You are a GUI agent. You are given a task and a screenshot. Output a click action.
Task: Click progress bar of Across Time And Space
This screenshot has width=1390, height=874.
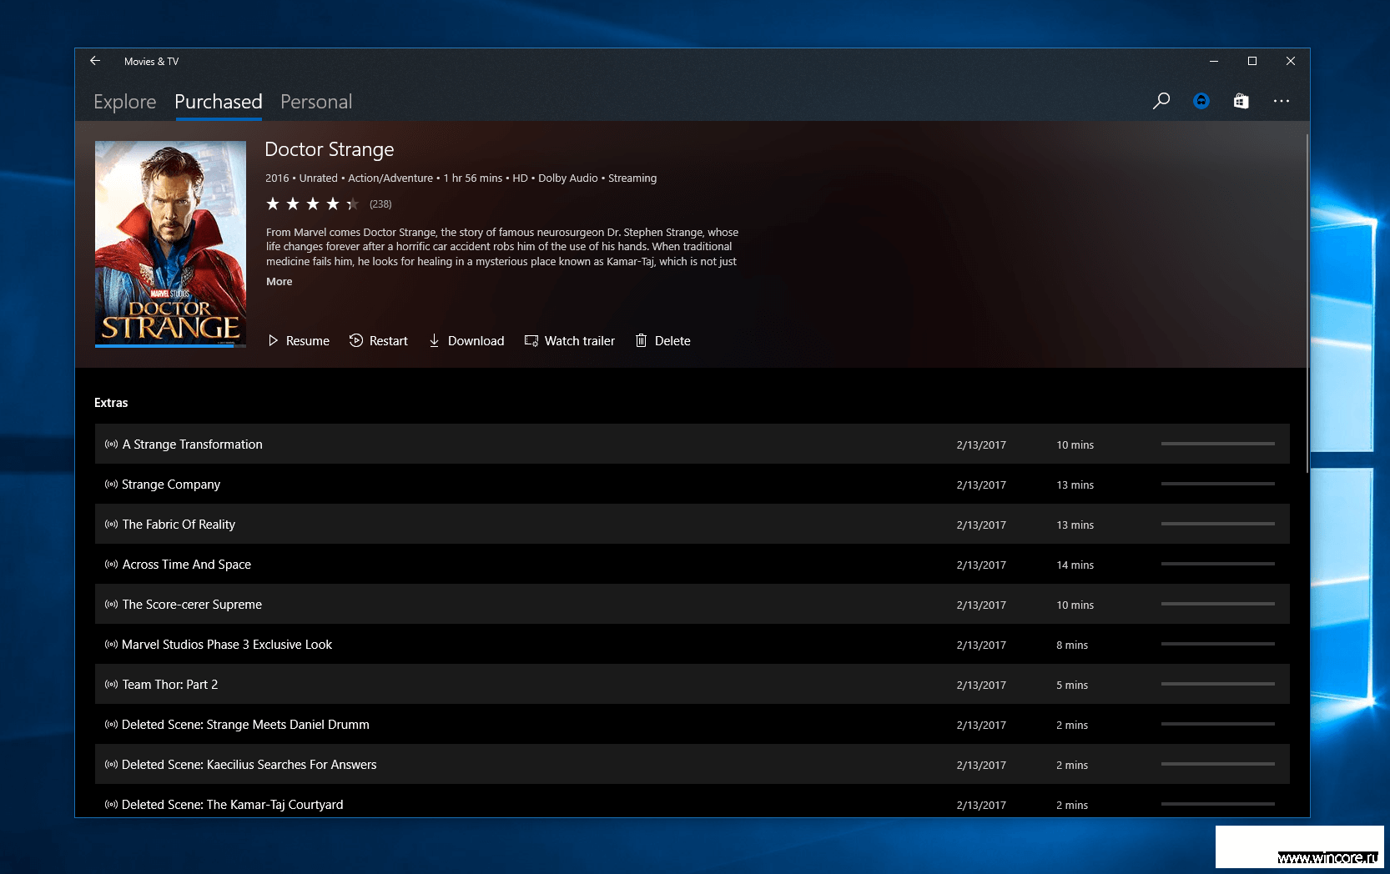1218,564
